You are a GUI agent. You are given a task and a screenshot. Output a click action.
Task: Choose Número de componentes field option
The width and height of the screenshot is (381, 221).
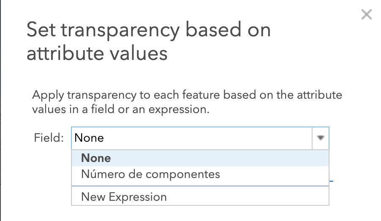coord(200,174)
